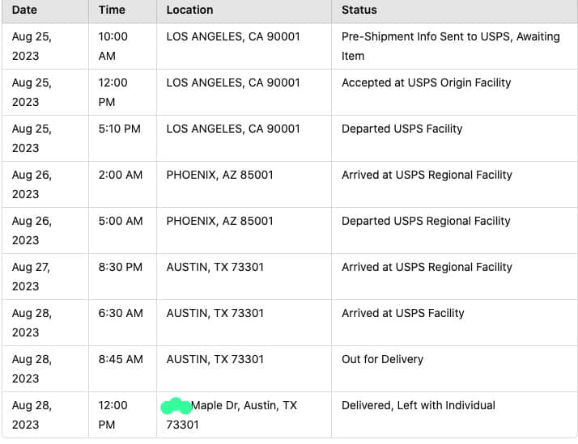Click 'Delivered, Left with Individual' status
Image resolution: width=578 pixels, height=444 pixels.
tap(418, 405)
